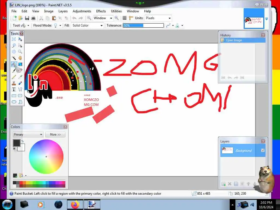Open the File menu
Screen dimensions: 280x210
14,11
